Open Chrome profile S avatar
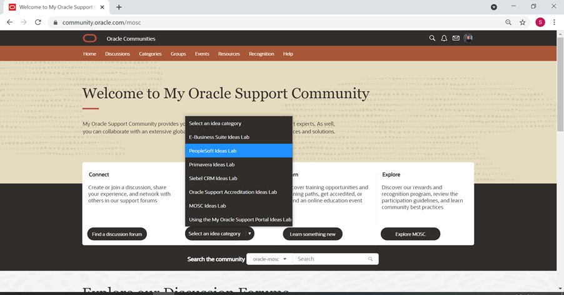Viewport: 564px width, 295px height. (x=540, y=22)
